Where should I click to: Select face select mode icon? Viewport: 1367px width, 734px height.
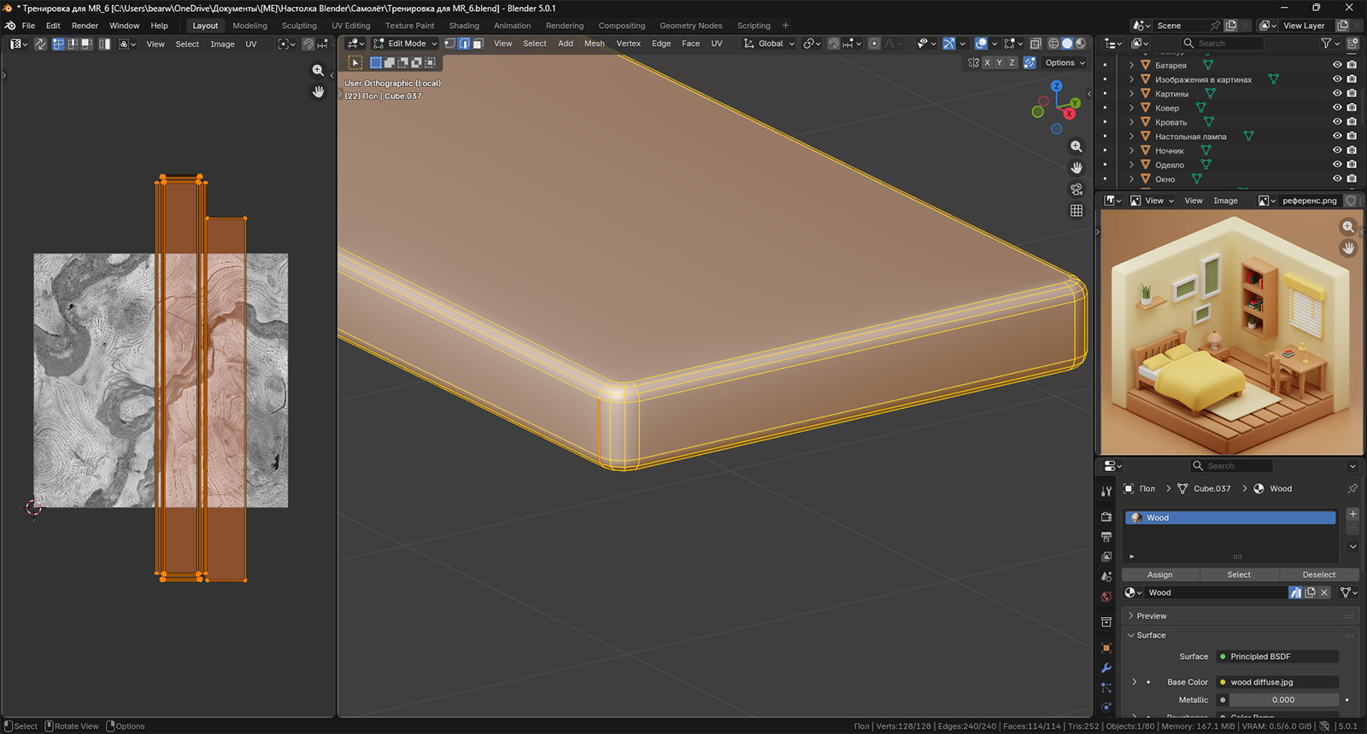478,44
